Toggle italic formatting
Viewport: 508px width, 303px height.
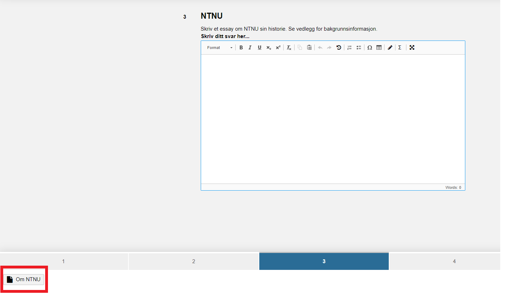pyautogui.click(x=250, y=48)
